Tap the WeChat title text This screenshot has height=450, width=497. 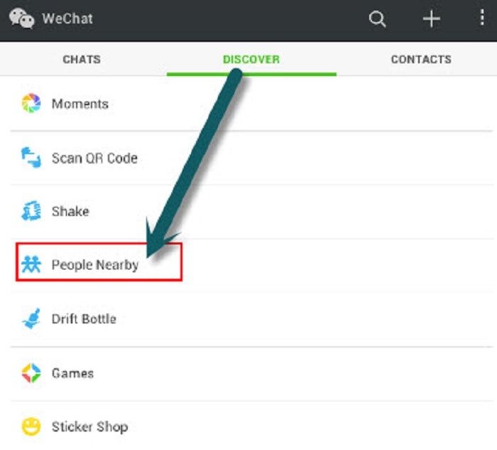(67, 18)
